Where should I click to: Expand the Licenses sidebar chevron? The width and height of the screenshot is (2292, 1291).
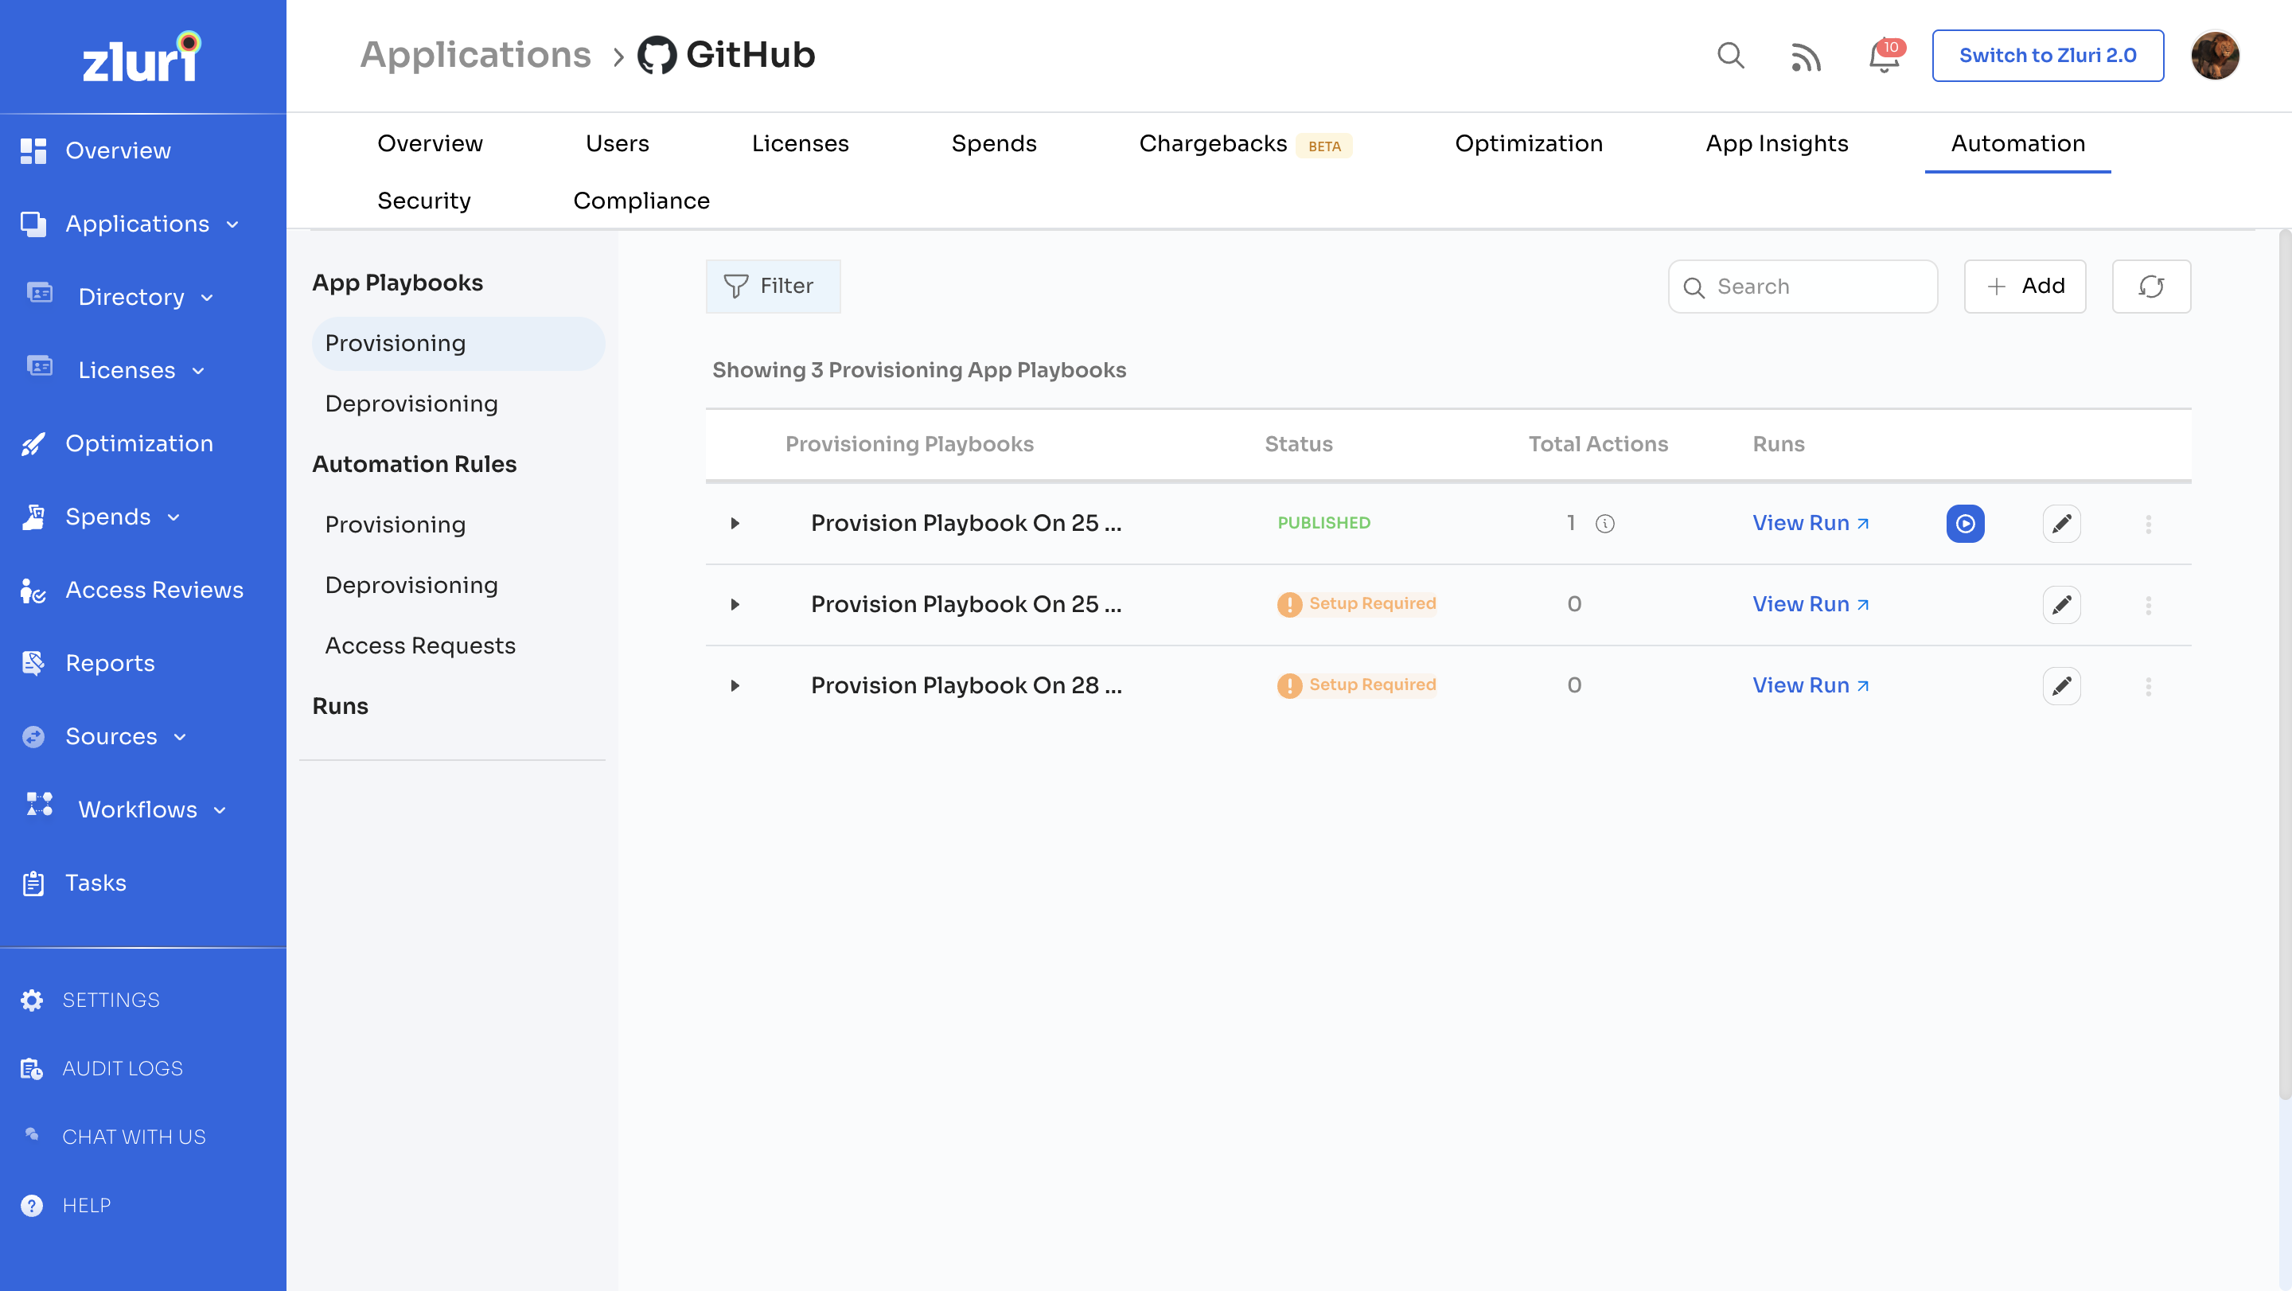tap(197, 371)
